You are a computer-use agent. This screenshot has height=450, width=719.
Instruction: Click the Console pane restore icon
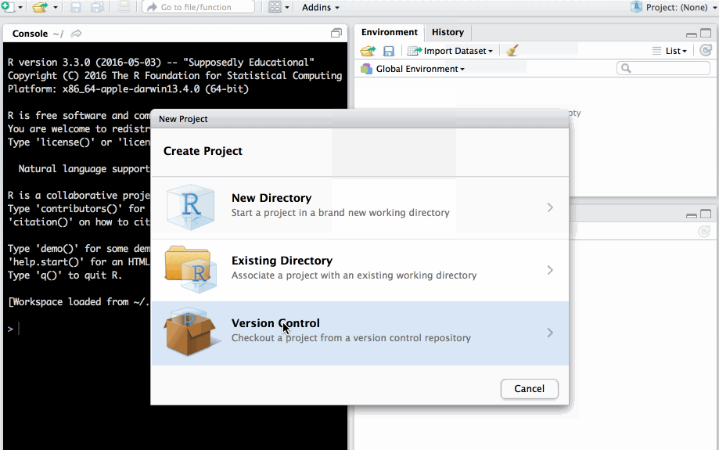point(336,33)
